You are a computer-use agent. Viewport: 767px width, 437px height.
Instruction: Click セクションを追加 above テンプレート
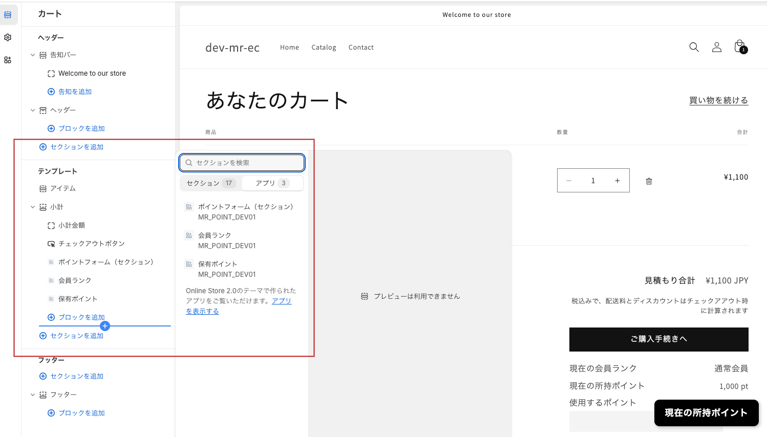click(x=77, y=147)
